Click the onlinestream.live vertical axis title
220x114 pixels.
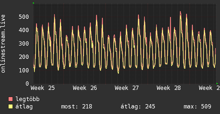coord(3,44)
